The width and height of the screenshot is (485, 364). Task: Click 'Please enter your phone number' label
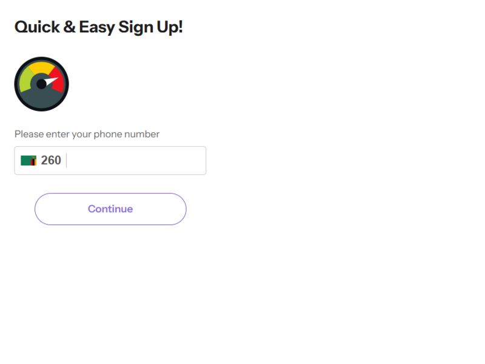[87, 134]
